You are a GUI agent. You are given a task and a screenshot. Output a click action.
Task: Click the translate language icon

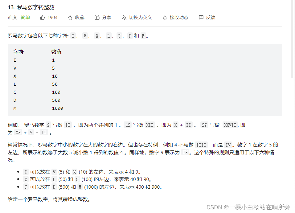click(124, 18)
